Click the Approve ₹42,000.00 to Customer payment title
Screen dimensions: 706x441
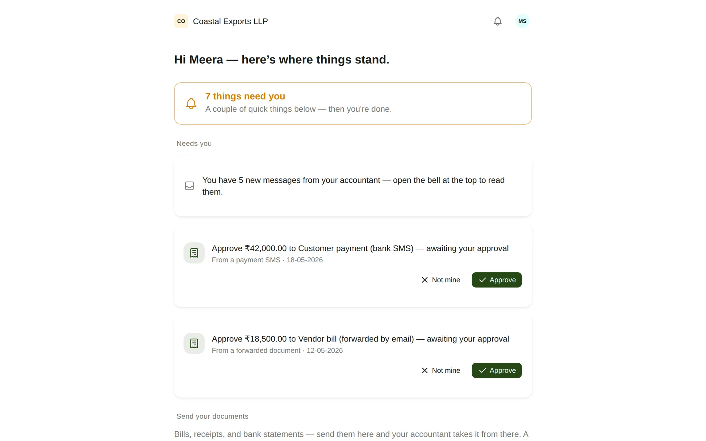click(x=360, y=248)
